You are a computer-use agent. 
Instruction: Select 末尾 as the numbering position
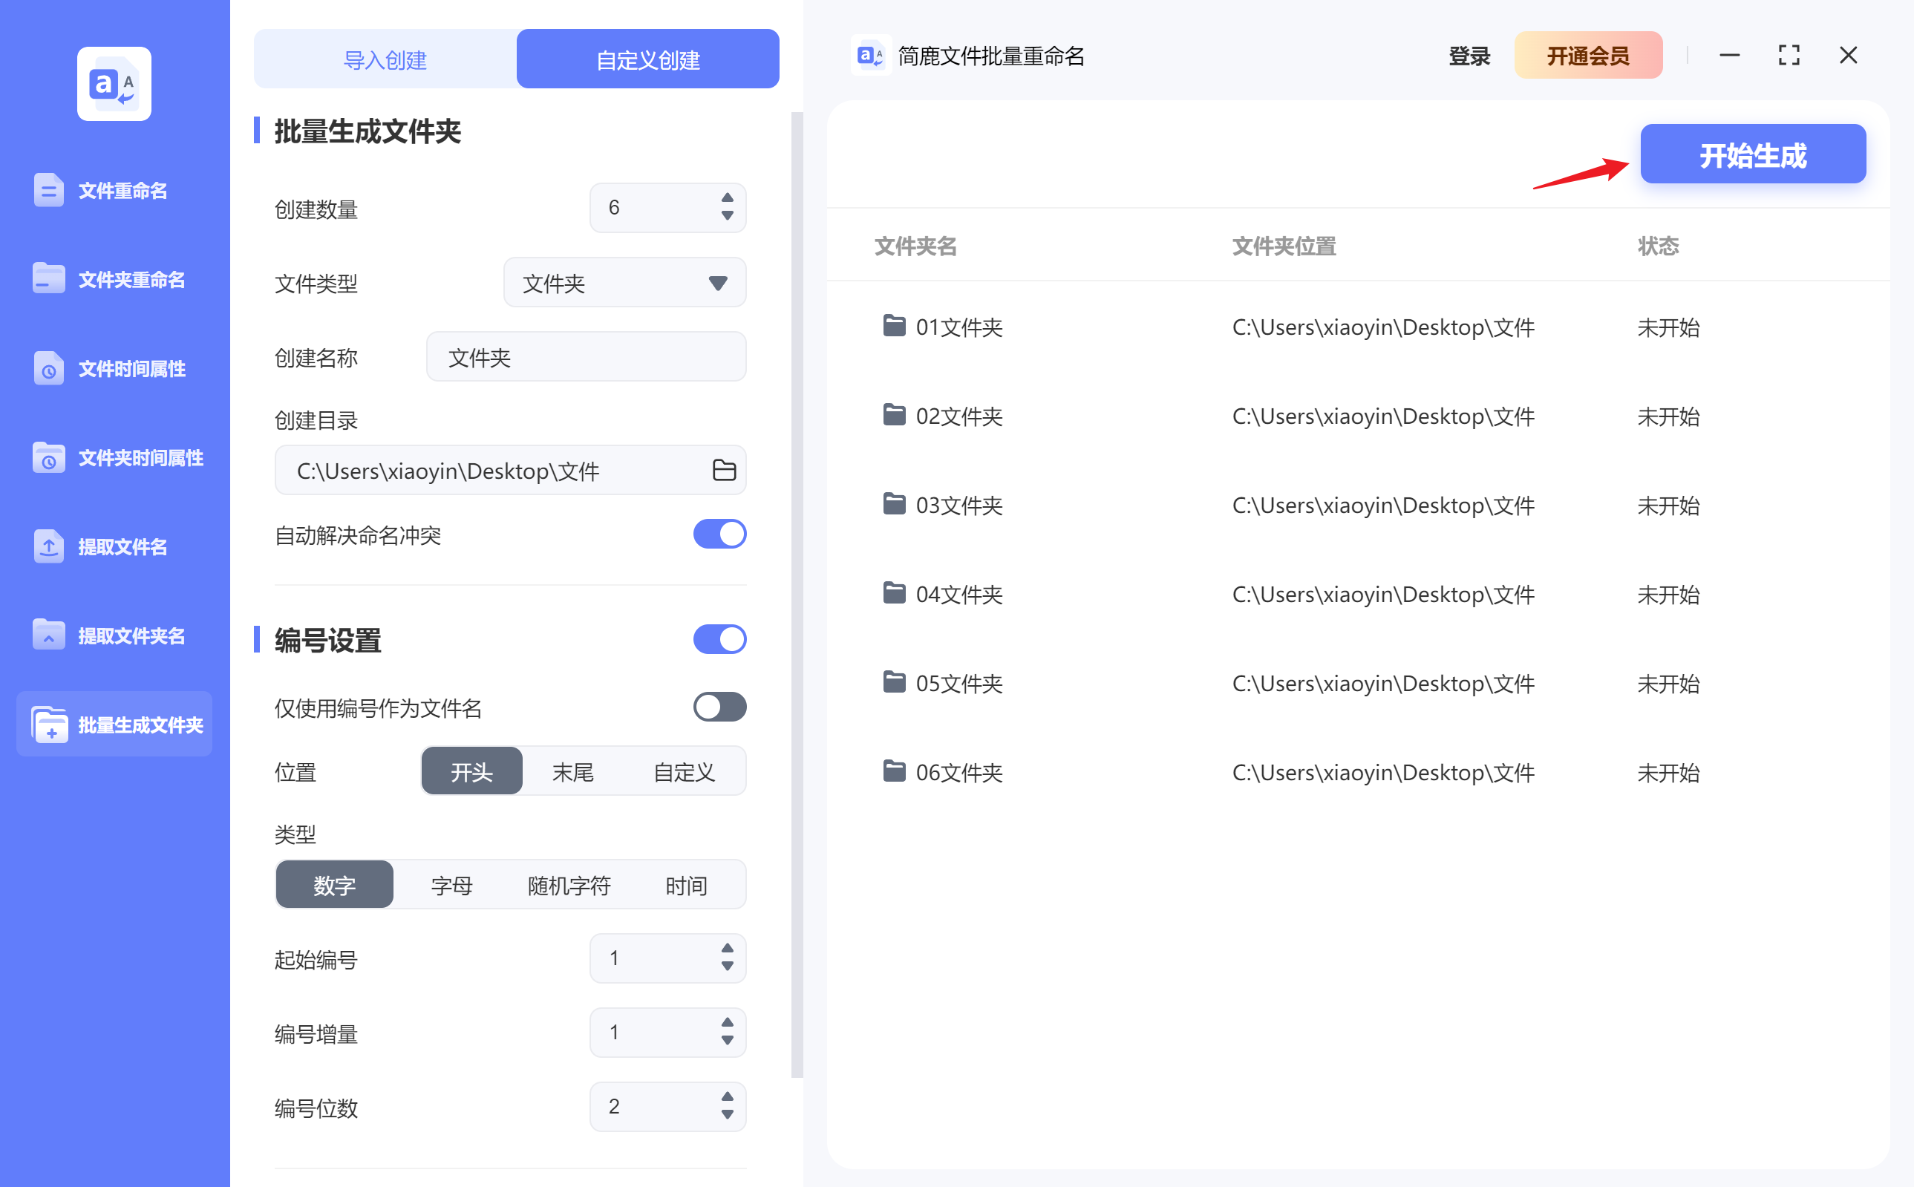pyautogui.click(x=572, y=771)
